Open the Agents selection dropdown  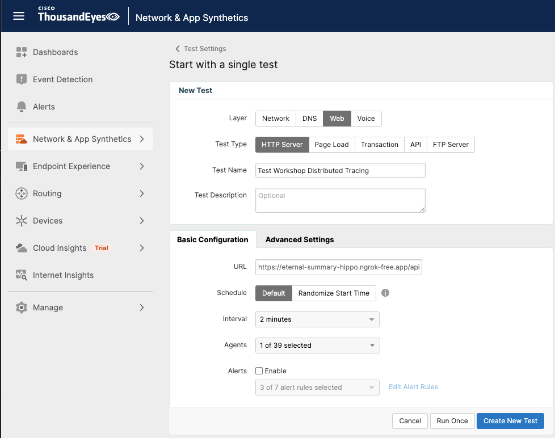[317, 346]
